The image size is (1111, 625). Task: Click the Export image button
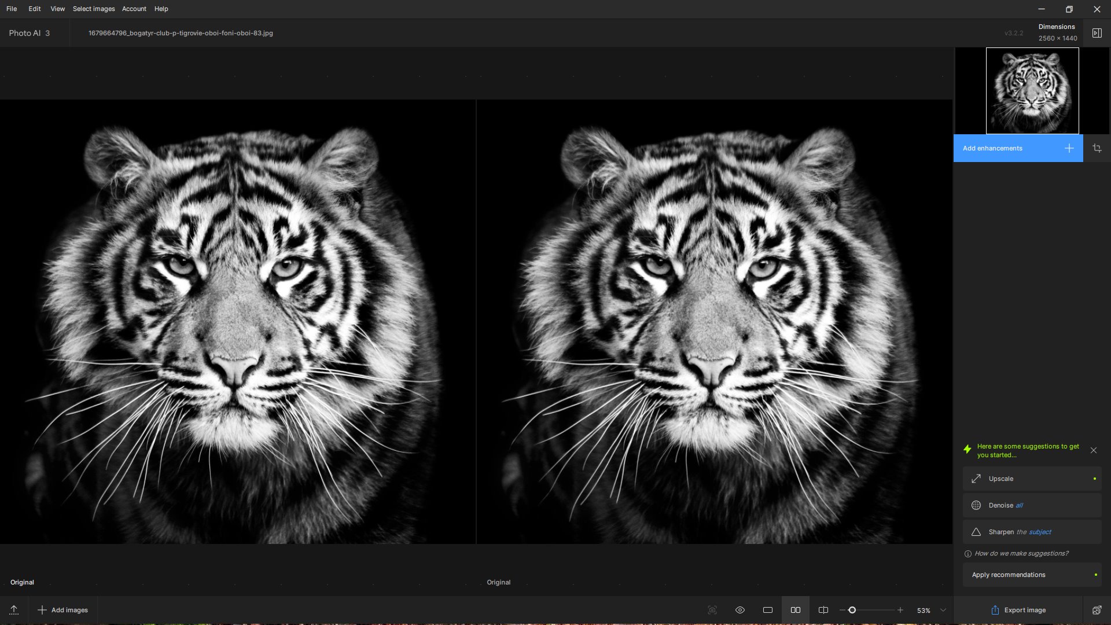(1018, 610)
